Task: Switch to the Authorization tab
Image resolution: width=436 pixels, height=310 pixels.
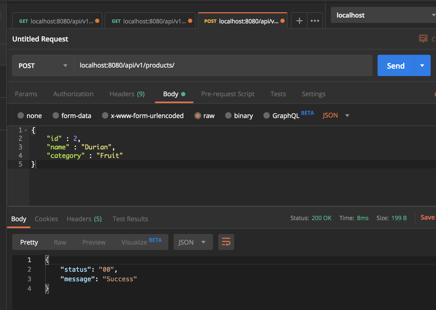Action: 73,94
